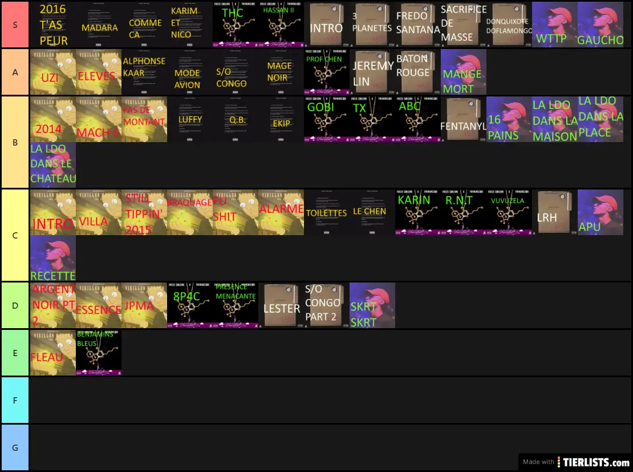Click the FENTANYL tile

tap(464, 119)
